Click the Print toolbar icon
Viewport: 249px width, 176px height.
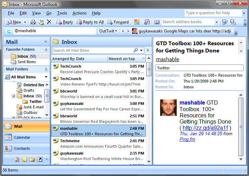point(33,22)
